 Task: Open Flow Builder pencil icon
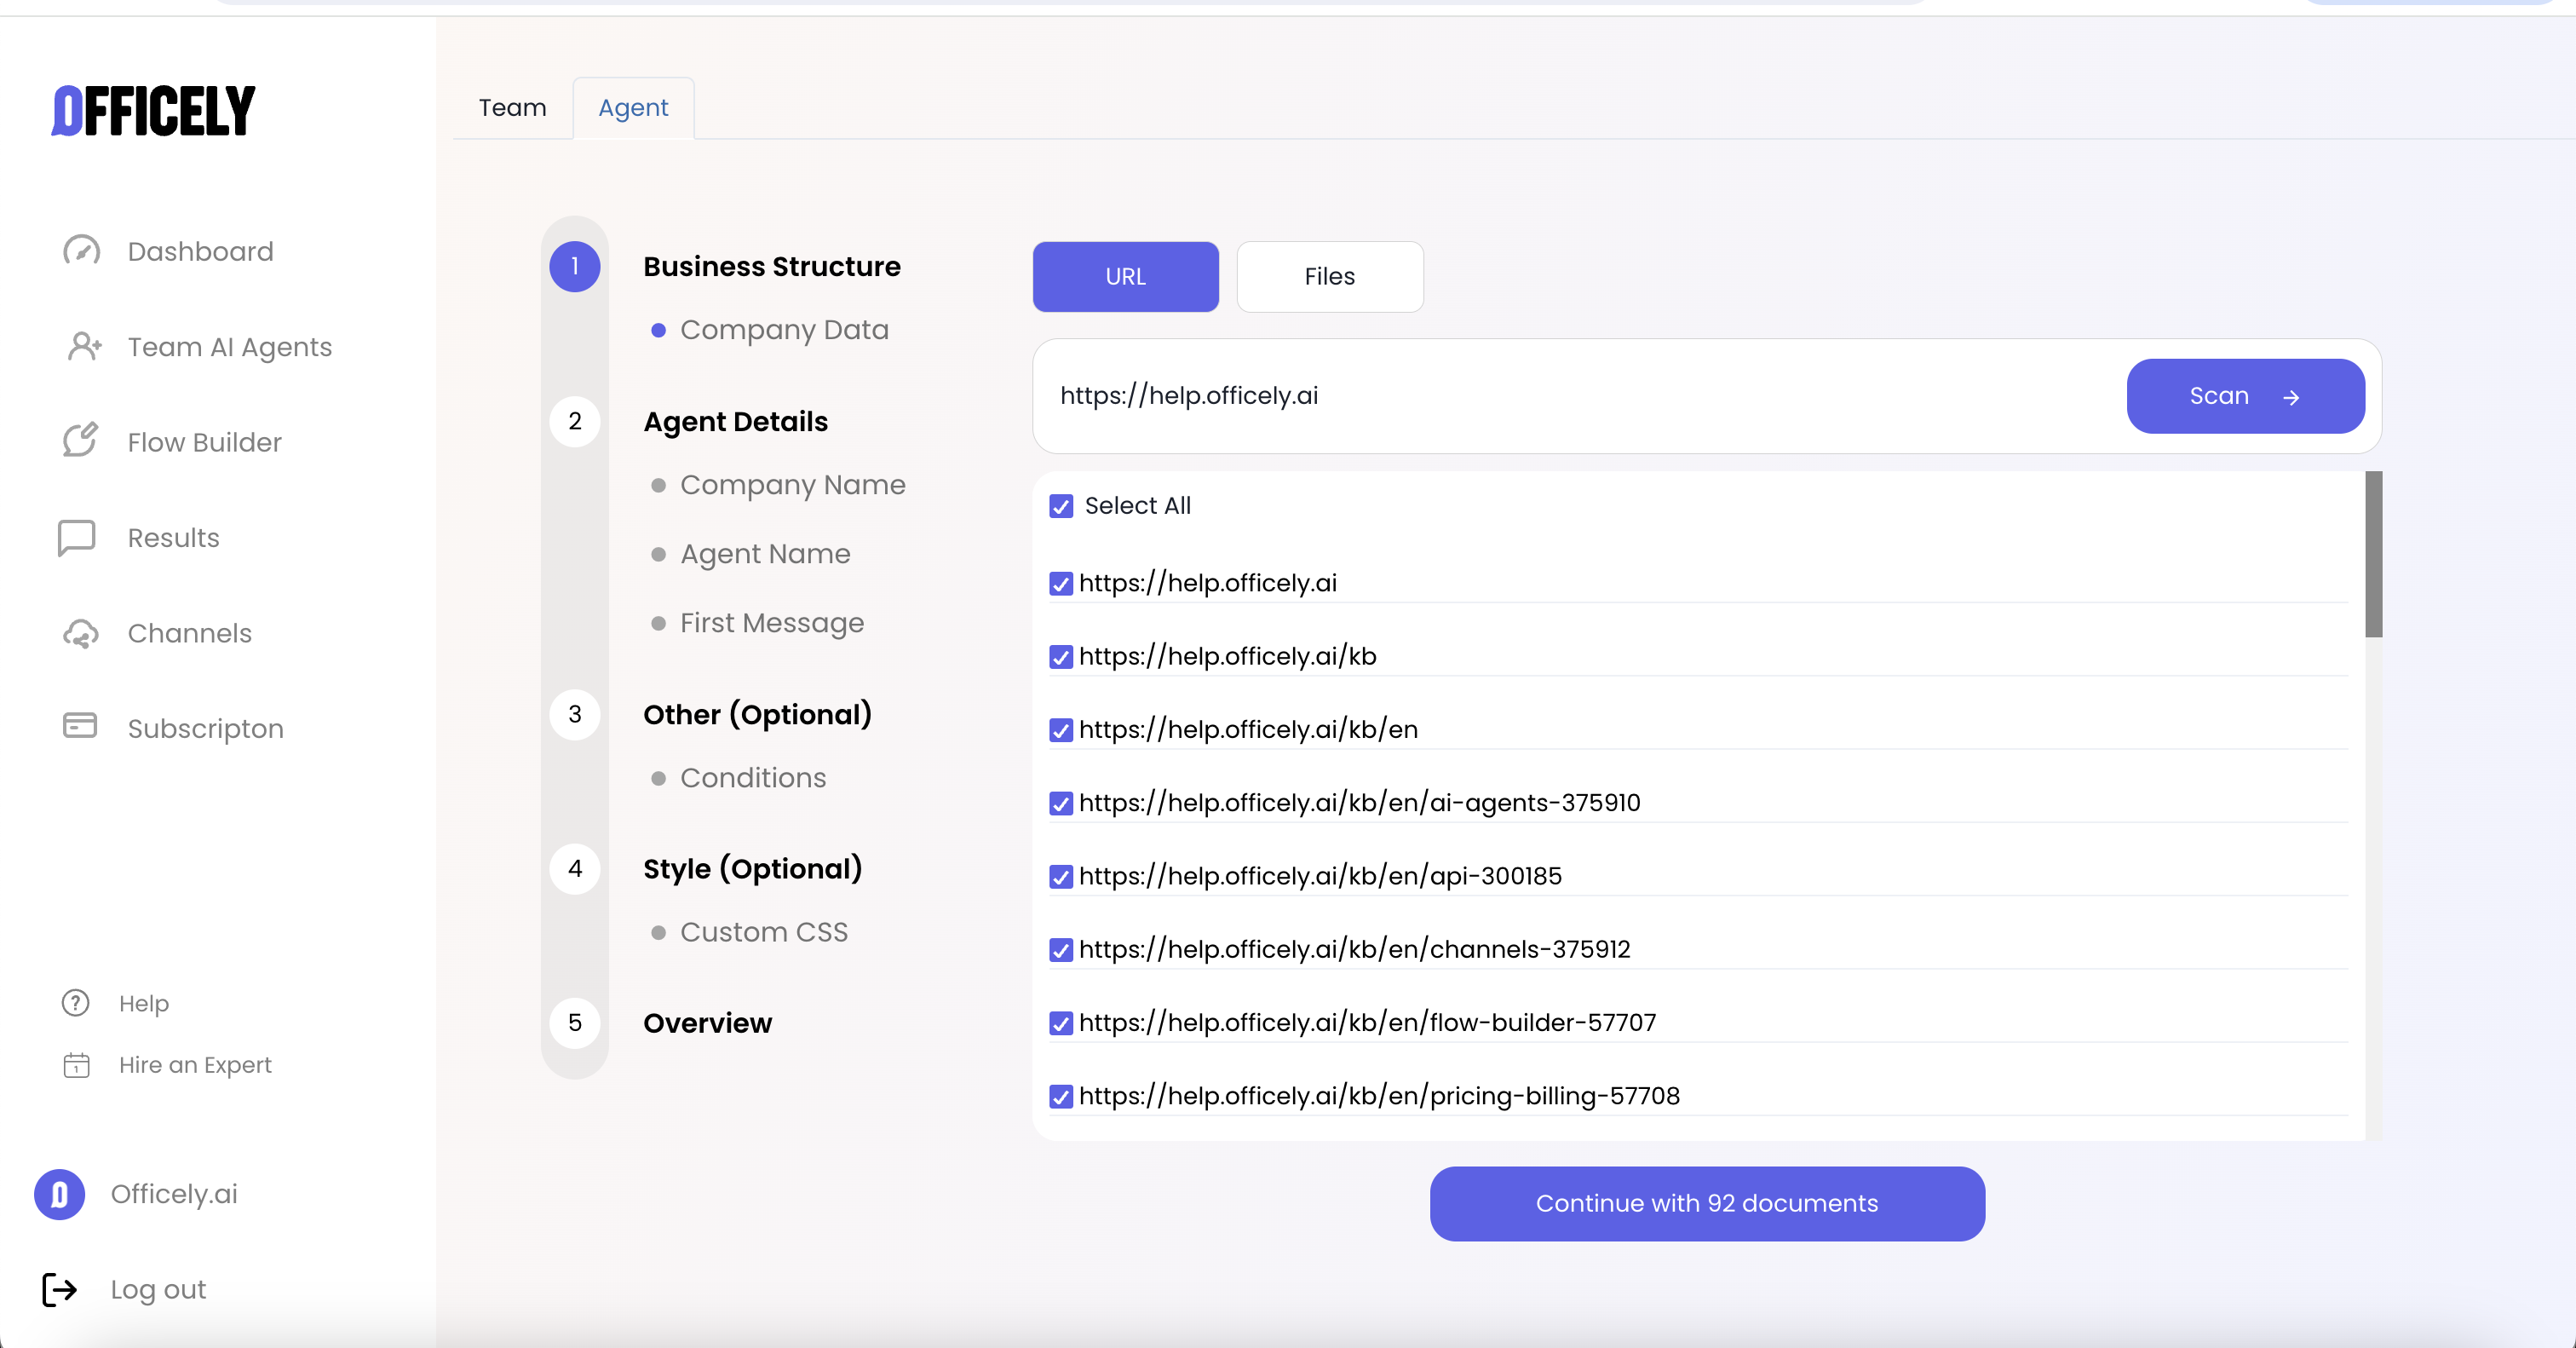point(80,441)
